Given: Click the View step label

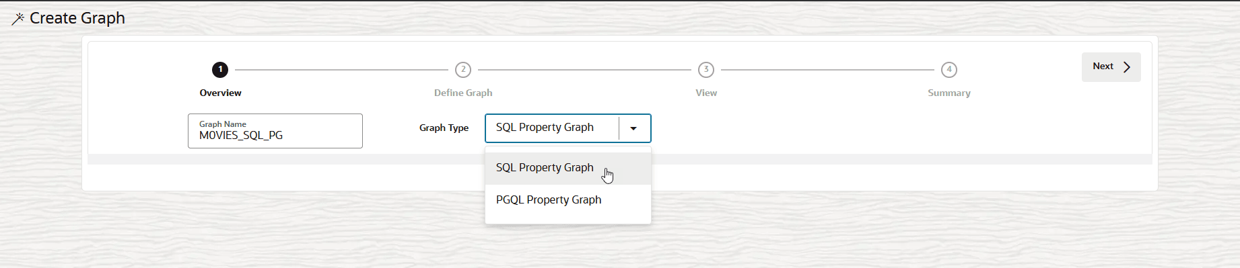Looking at the screenshot, I should click(706, 93).
